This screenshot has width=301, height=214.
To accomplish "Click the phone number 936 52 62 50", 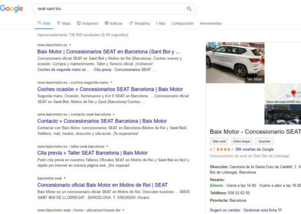I will (x=239, y=193).
